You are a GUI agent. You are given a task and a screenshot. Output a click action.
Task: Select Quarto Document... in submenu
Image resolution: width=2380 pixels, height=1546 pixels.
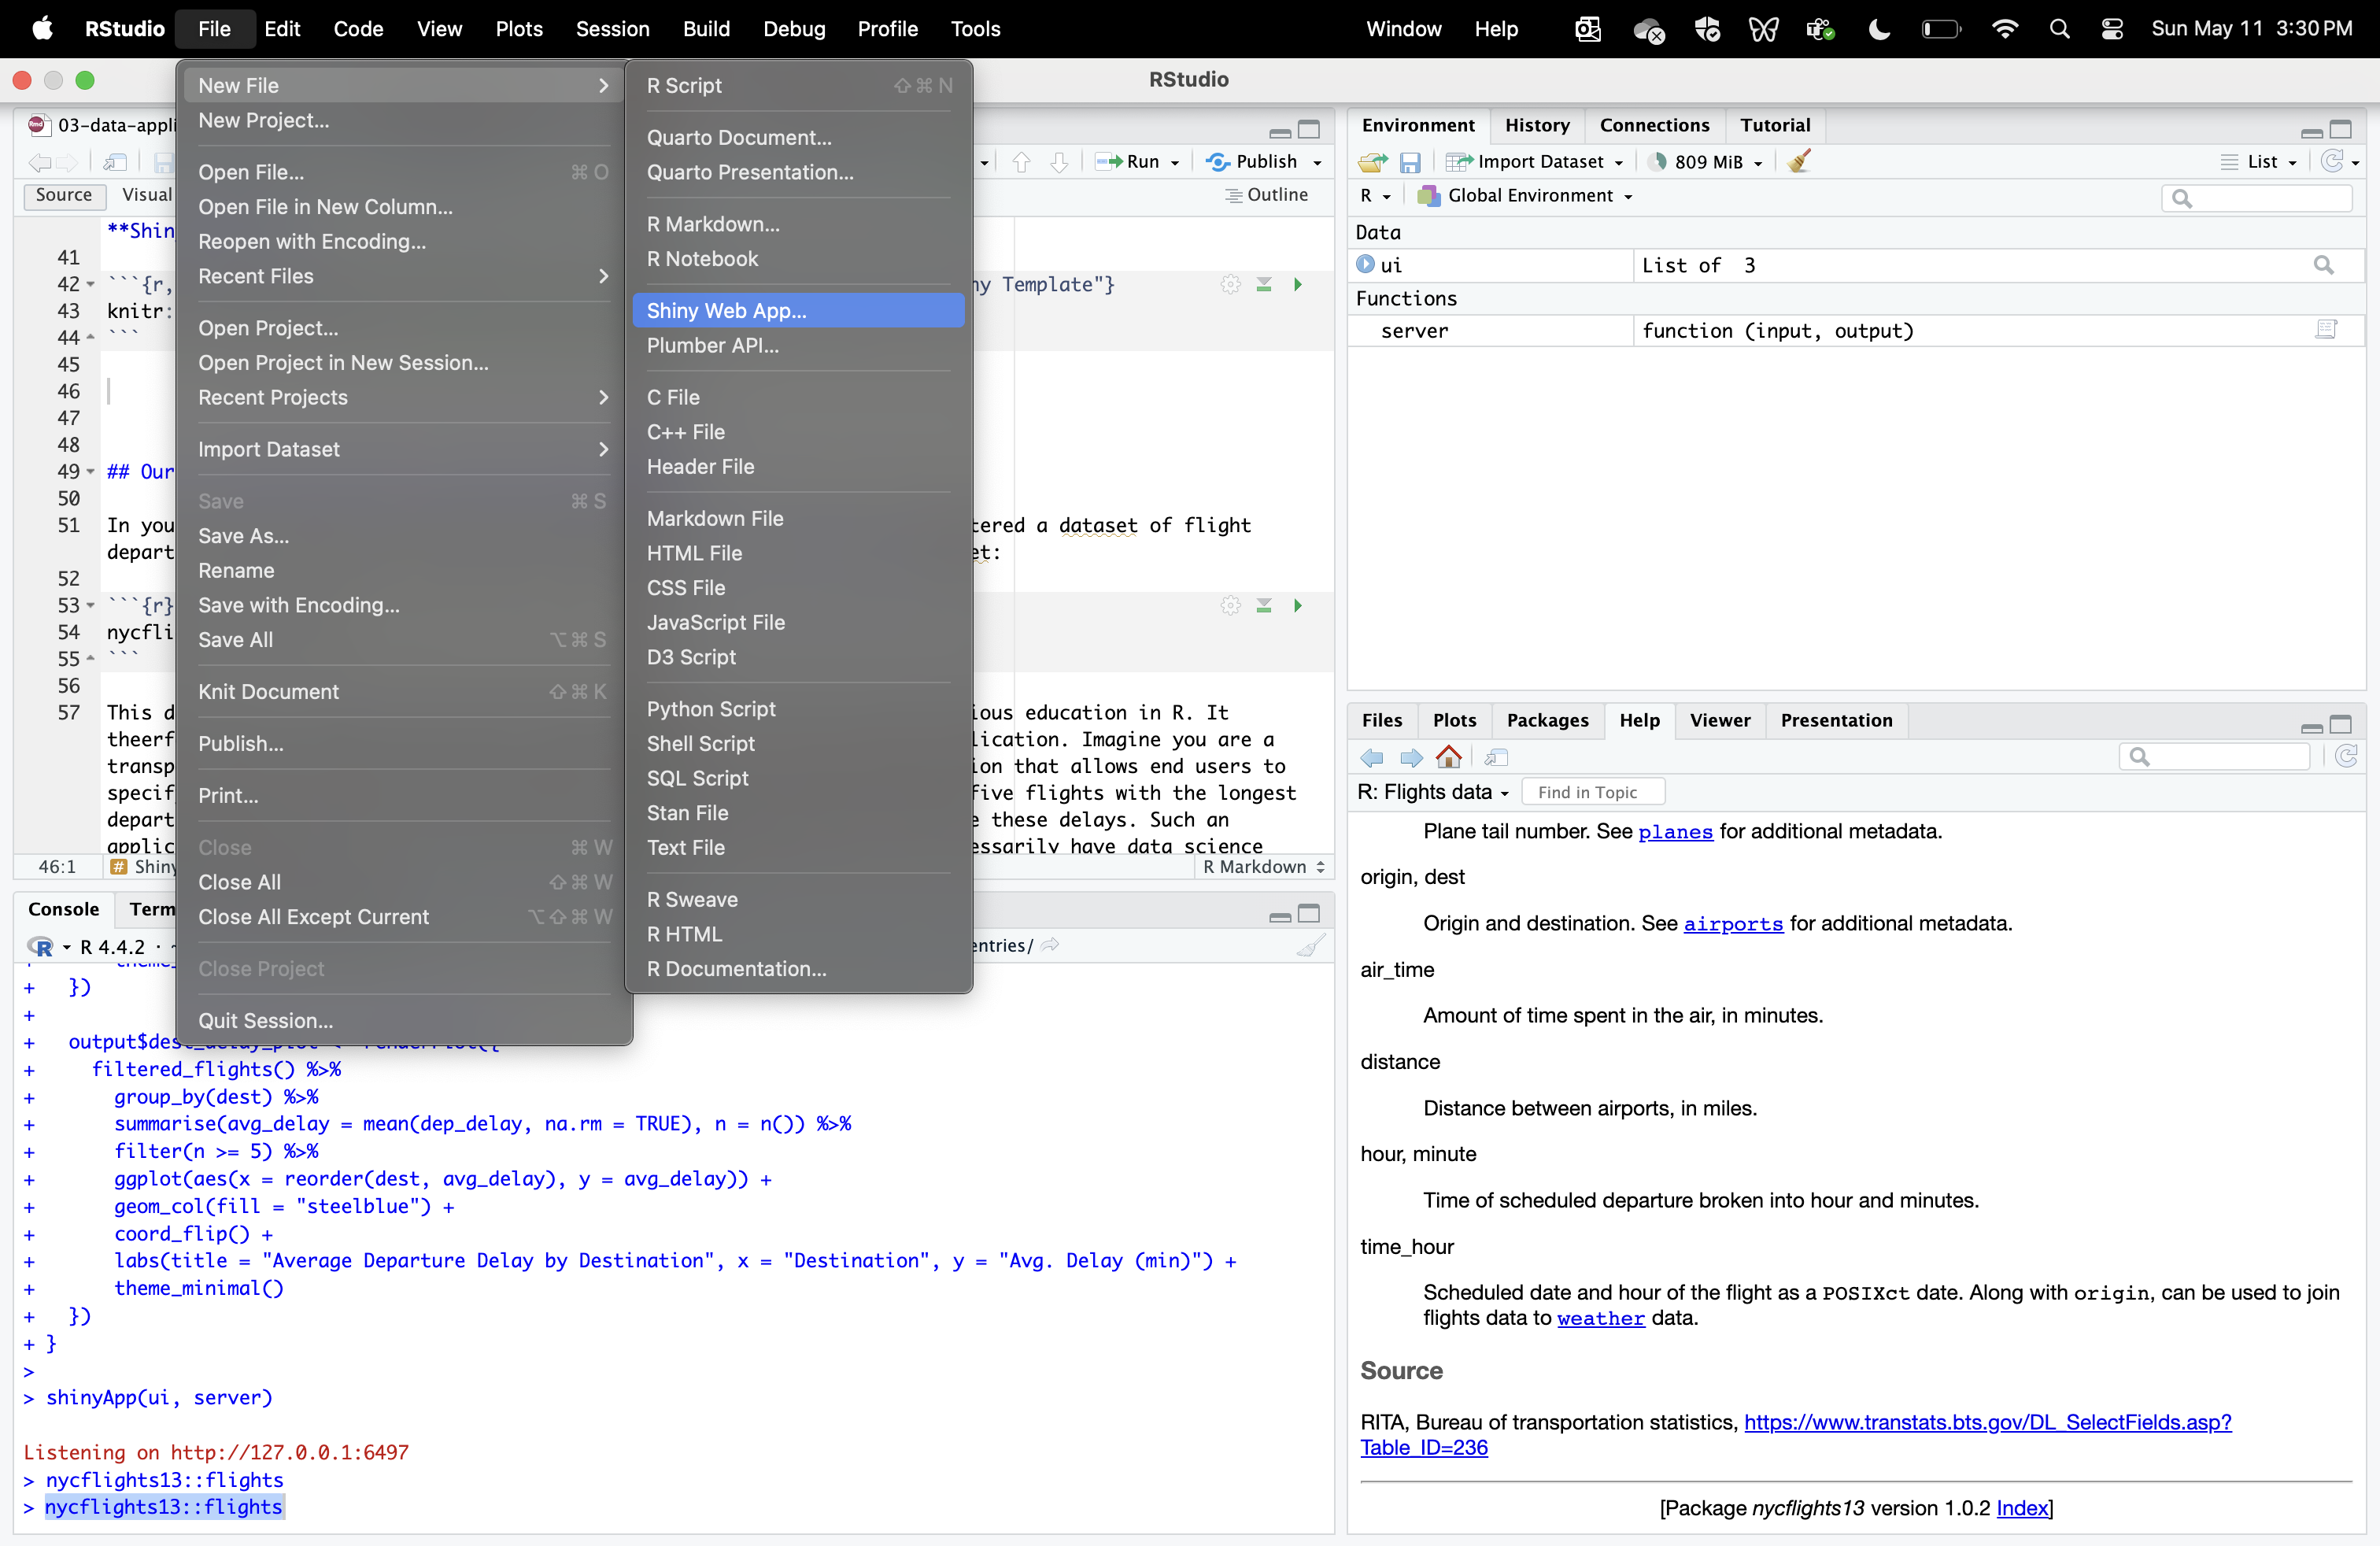[x=798, y=137]
